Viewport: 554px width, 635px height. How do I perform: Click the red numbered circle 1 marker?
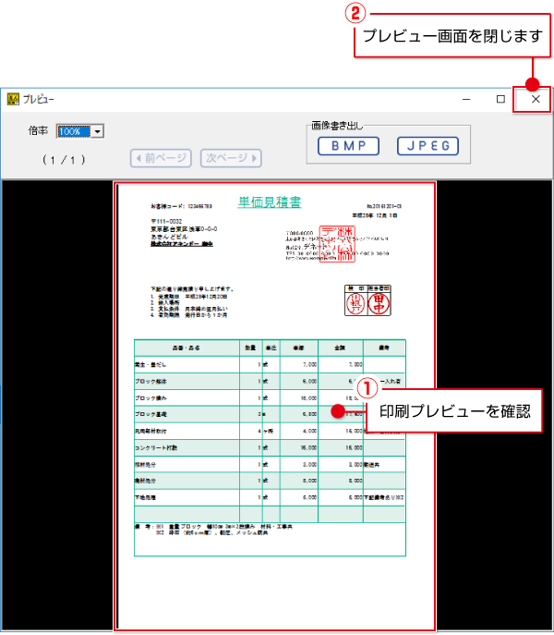tap(368, 386)
